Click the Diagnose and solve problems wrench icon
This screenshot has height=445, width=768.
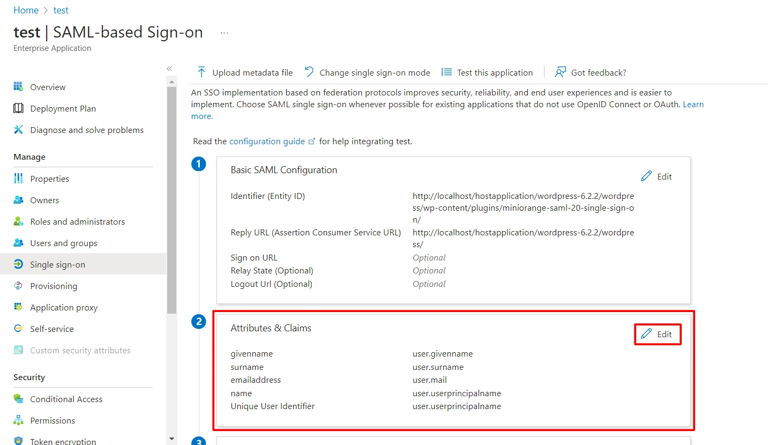point(19,130)
